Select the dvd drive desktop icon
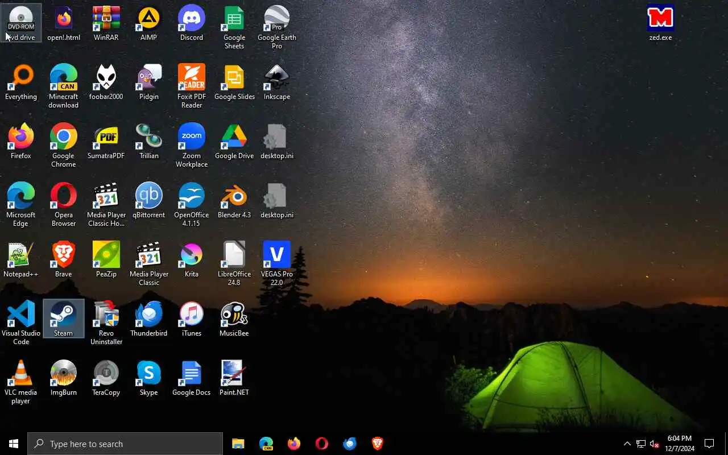728x455 pixels. [21, 23]
